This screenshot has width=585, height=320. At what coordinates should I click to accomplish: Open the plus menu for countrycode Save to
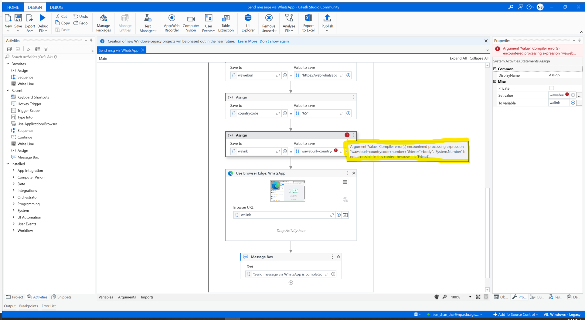[x=285, y=113]
